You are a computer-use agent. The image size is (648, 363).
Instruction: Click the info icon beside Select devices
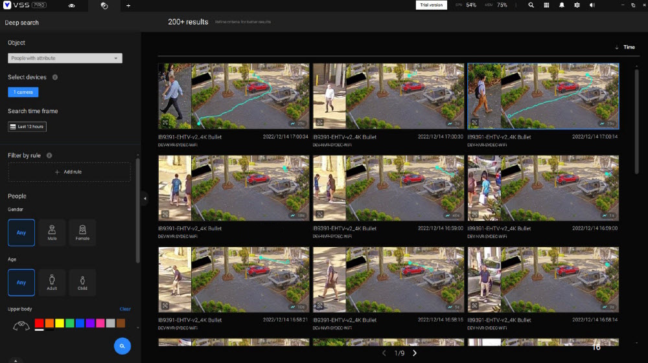click(x=54, y=77)
